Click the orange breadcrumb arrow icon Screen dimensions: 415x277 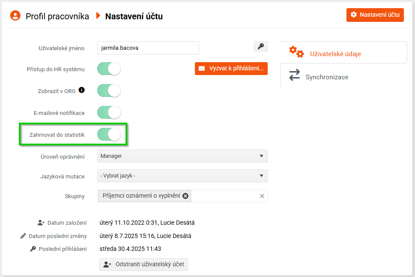(x=98, y=15)
